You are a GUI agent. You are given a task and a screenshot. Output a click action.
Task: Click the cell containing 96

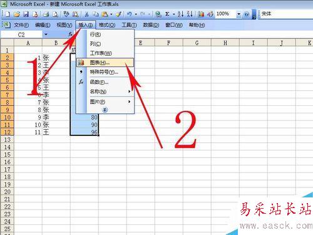pos(85,132)
